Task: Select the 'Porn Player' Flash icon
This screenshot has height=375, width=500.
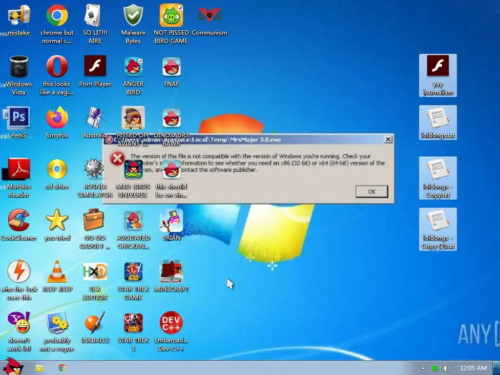Action: click(95, 71)
